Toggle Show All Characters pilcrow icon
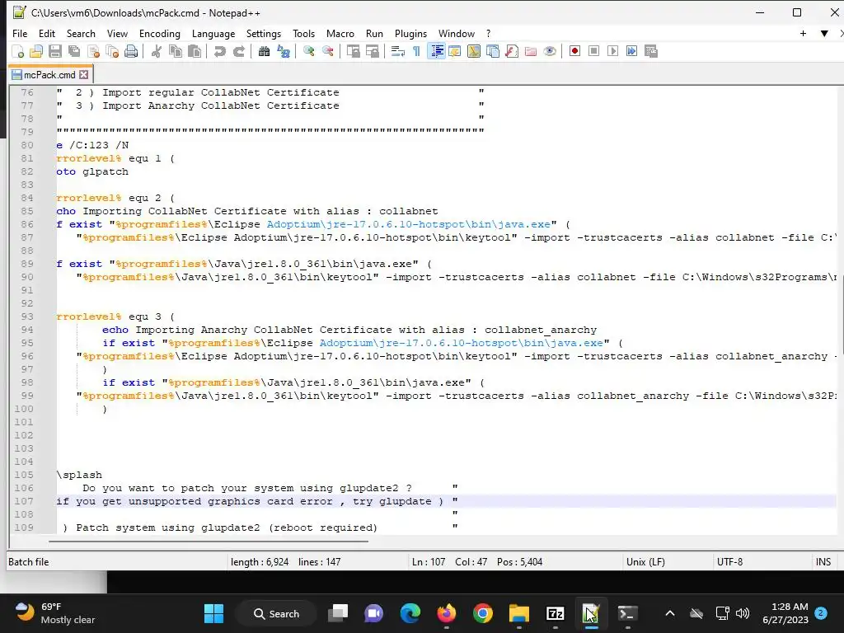Image resolution: width=844 pixels, height=633 pixels. pos(416,51)
